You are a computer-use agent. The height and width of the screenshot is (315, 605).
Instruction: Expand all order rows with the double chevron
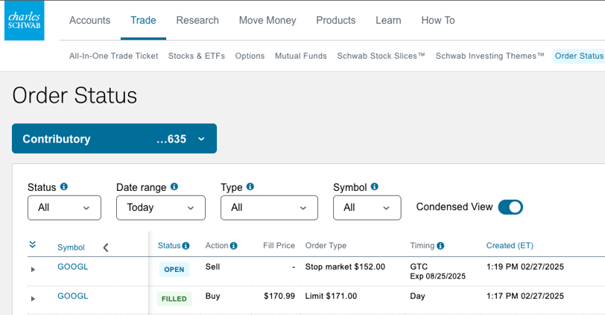(x=33, y=244)
